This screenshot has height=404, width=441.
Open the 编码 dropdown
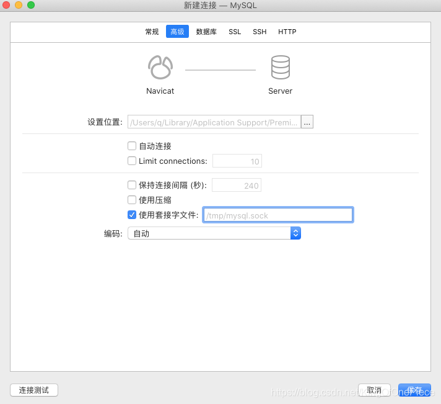tap(214, 233)
